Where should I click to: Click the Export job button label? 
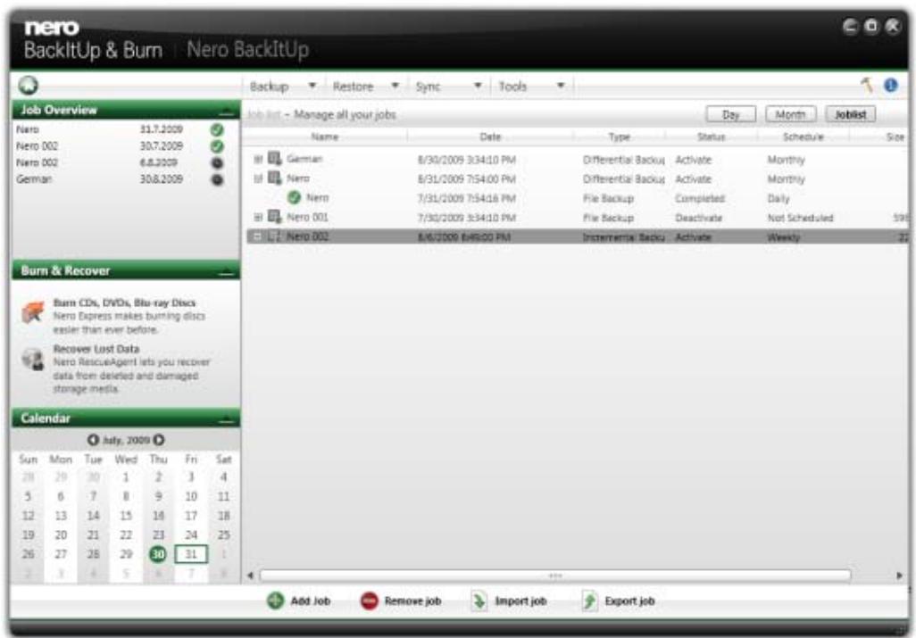click(x=629, y=601)
